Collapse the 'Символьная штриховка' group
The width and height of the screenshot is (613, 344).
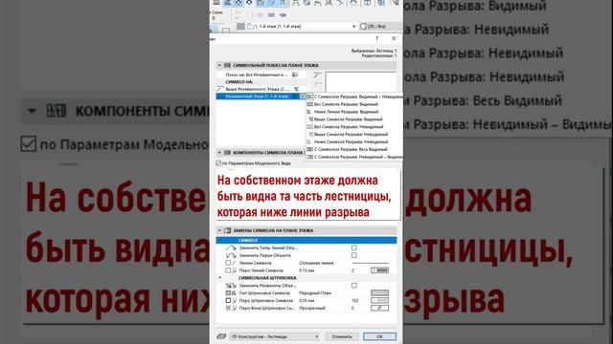coord(219,278)
